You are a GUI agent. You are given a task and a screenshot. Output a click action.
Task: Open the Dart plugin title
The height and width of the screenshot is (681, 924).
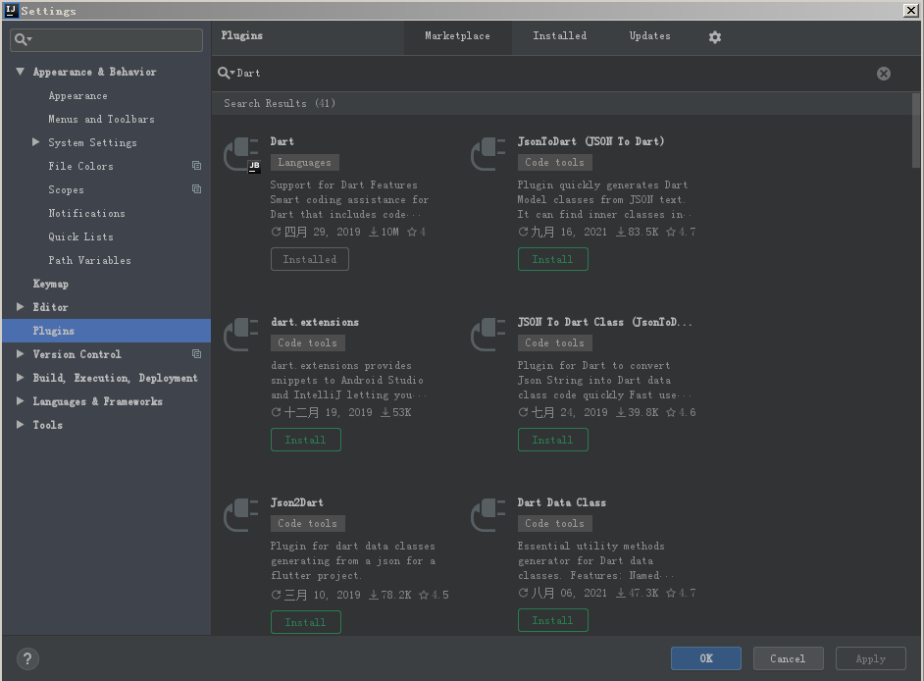click(x=282, y=141)
